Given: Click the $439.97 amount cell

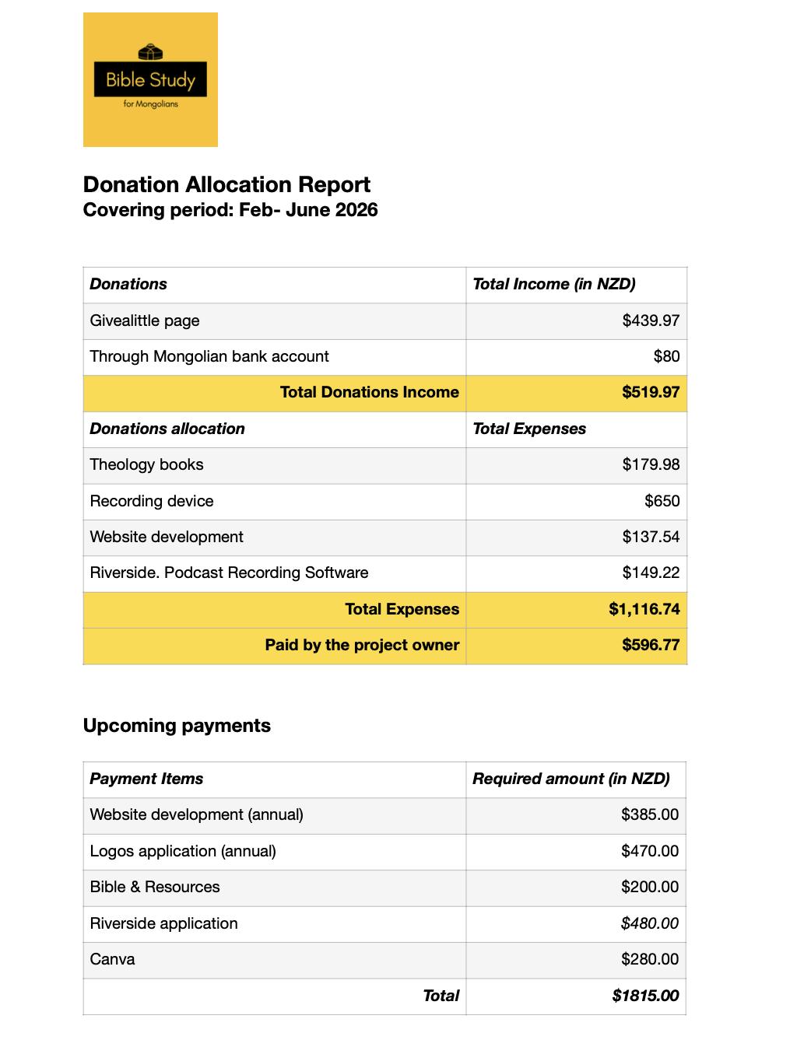Looking at the screenshot, I should coord(577,321).
